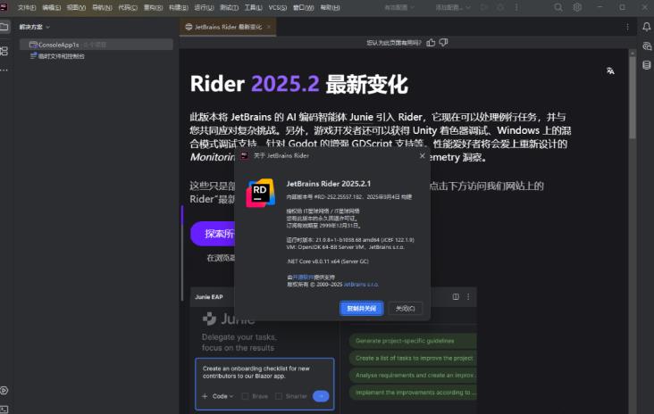Open IDE settings gear icon

tap(577, 7)
